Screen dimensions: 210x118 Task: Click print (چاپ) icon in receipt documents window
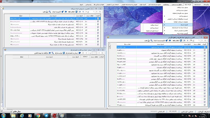click(x=47, y=12)
